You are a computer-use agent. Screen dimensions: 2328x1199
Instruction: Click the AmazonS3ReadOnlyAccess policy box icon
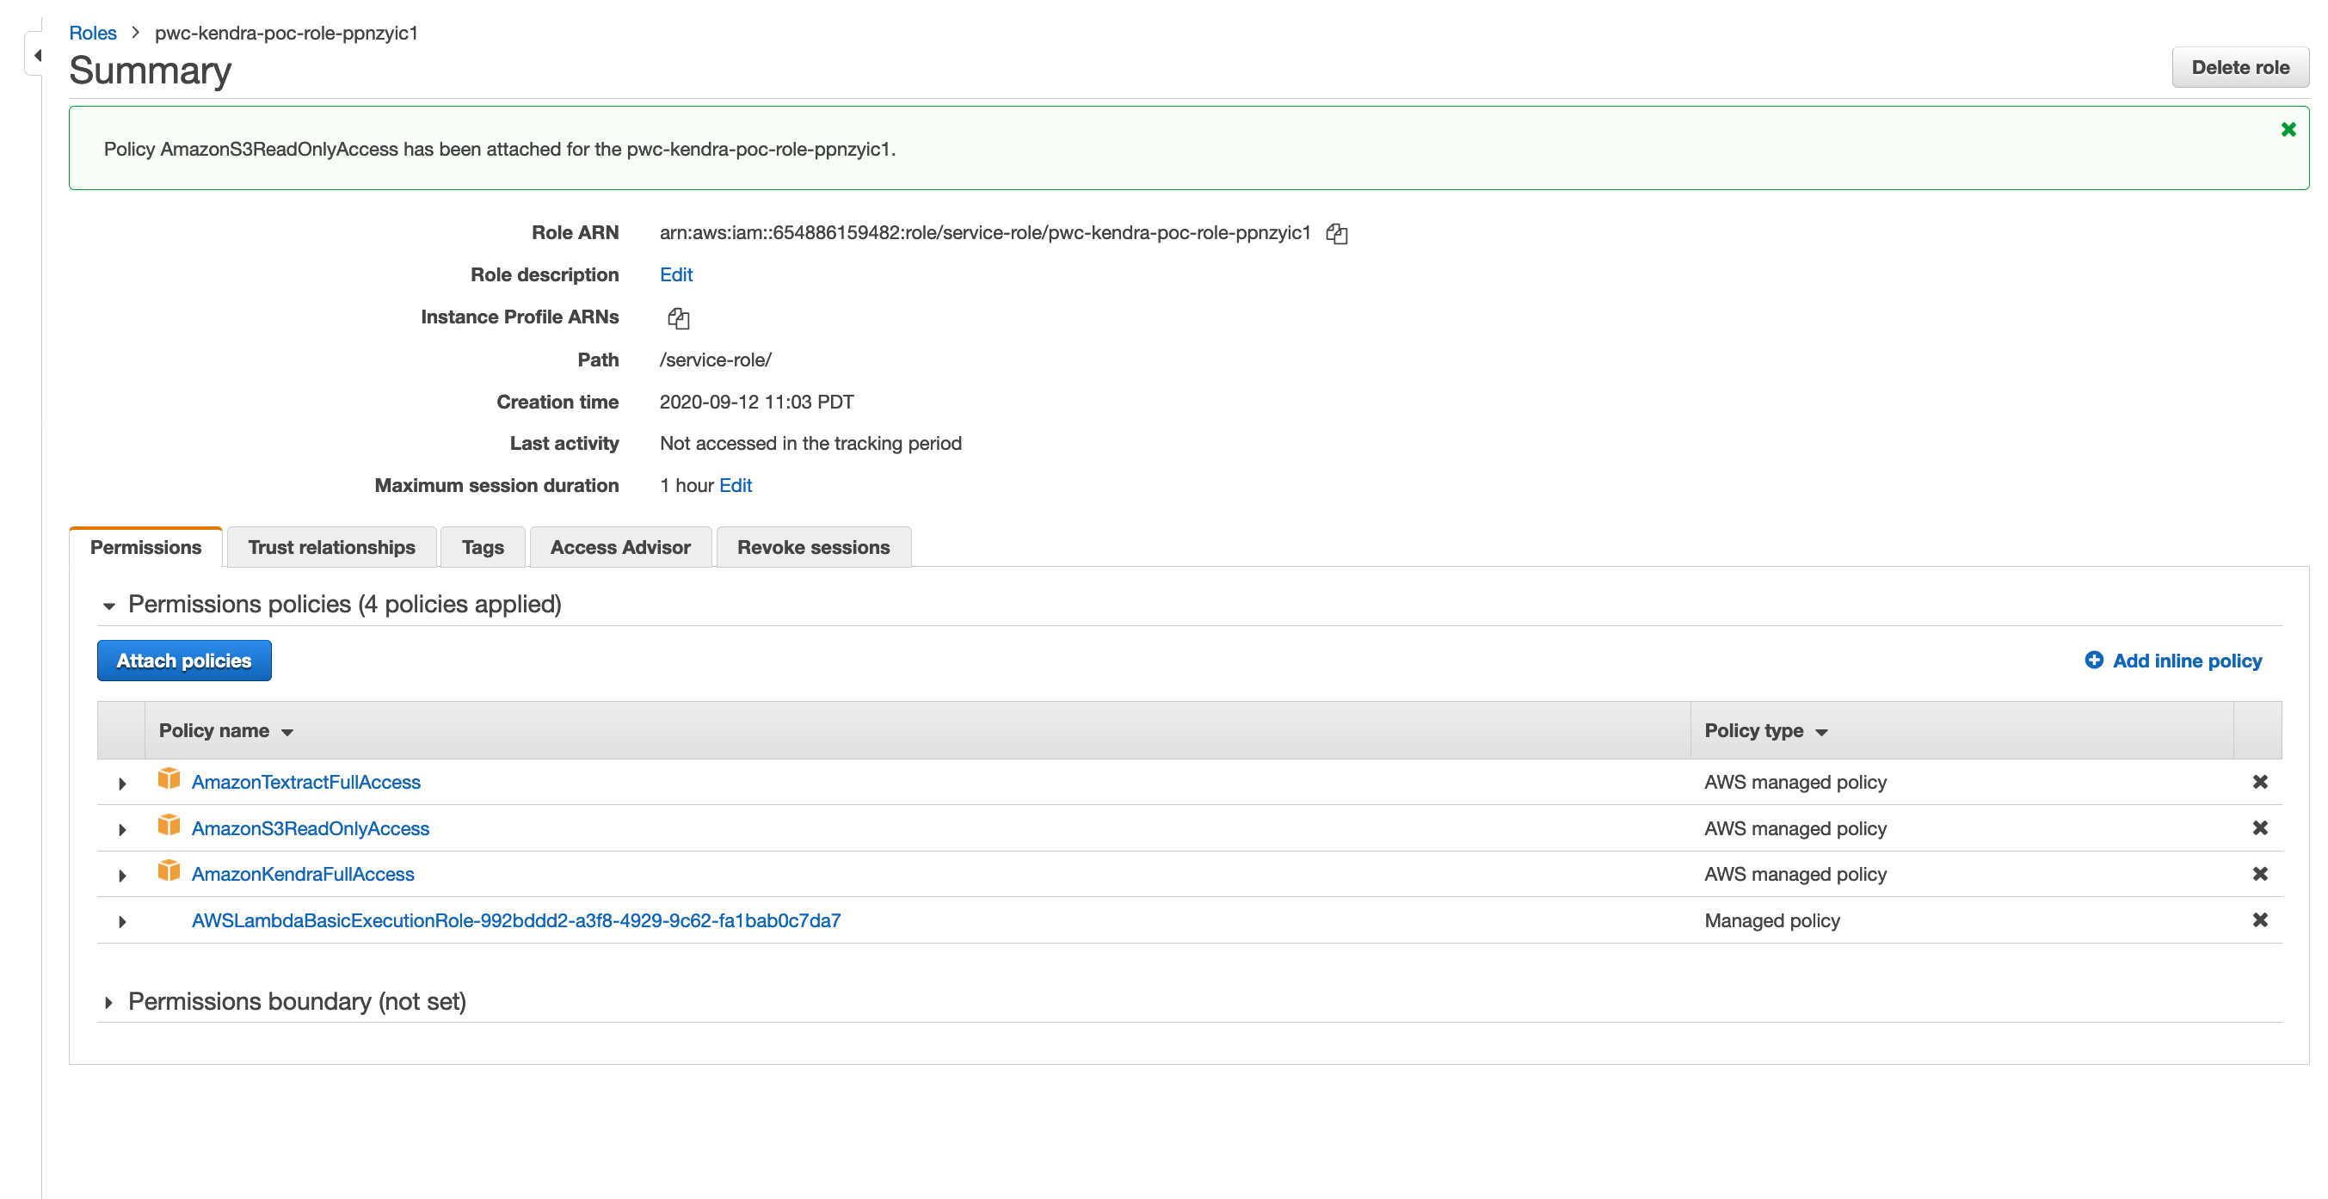pyautogui.click(x=169, y=825)
